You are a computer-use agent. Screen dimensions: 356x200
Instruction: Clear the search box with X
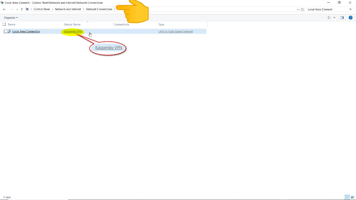click(350, 9)
